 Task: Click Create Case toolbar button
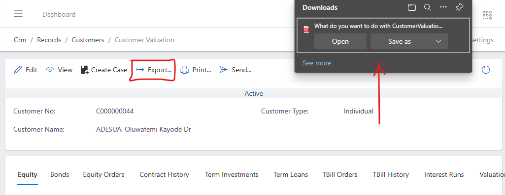pyautogui.click(x=103, y=70)
